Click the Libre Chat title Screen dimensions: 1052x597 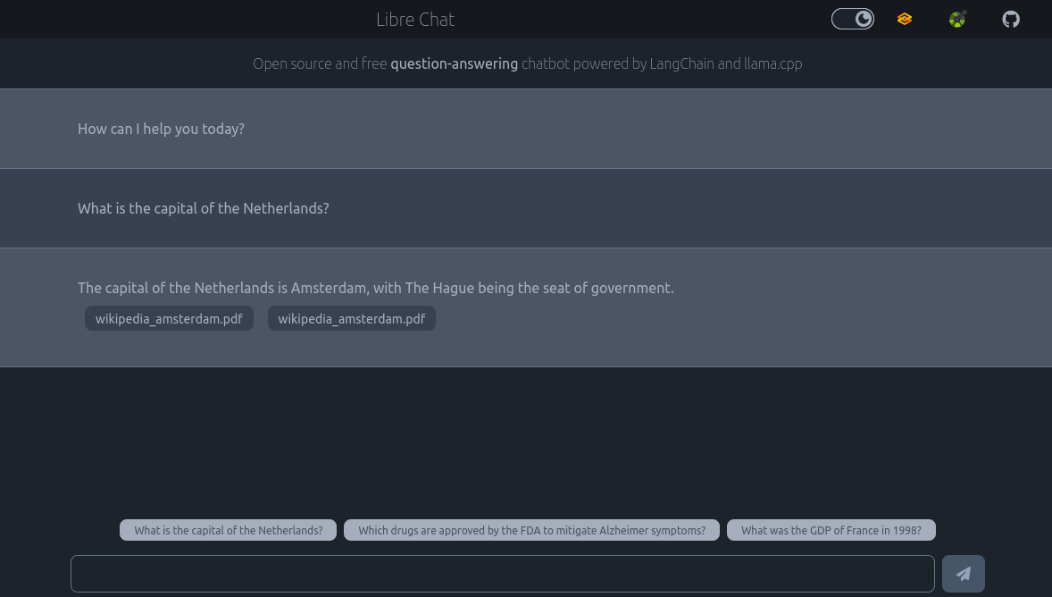415,19
